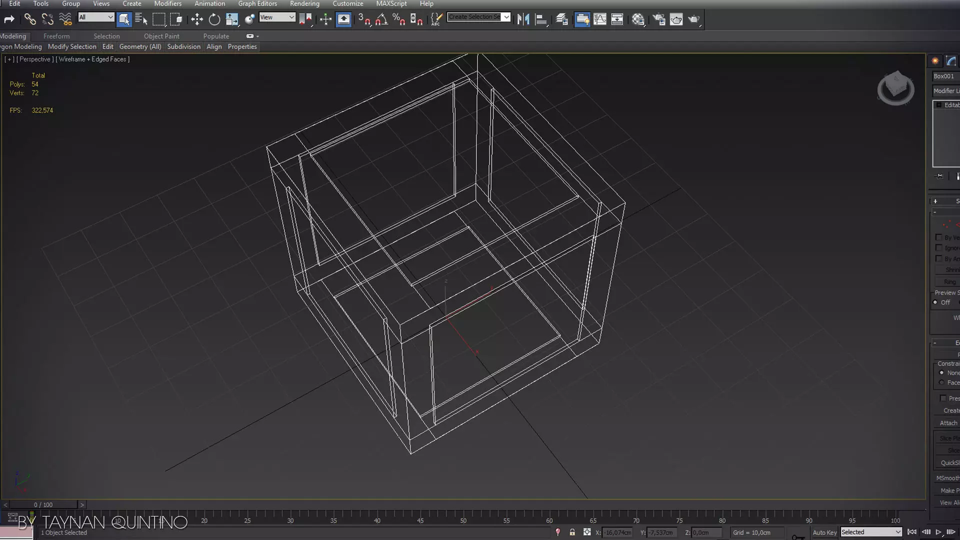Select the Off preview selection radio
Image resolution: width=960 pixels, height=540 pixels.
coord(935,302)
